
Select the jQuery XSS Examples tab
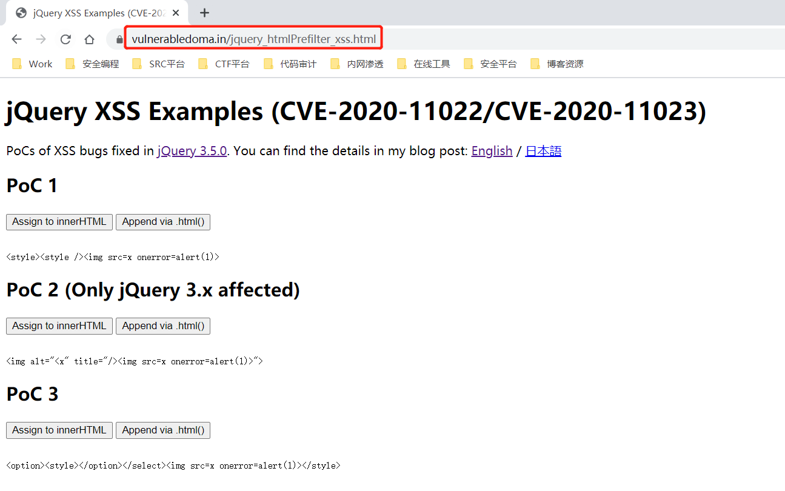(x=97, y=13)
